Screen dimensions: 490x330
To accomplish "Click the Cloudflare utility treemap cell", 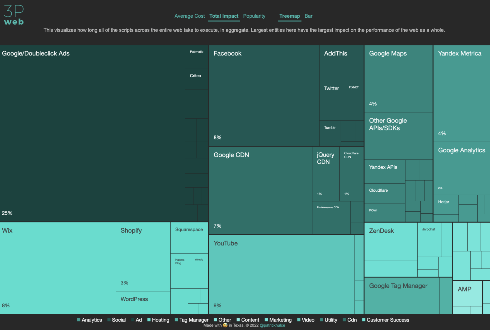I will [x=385, y=194].
